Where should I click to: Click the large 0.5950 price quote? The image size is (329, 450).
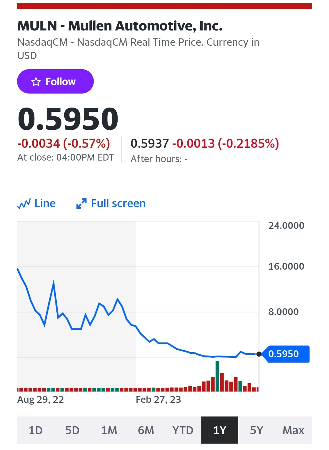68,119
